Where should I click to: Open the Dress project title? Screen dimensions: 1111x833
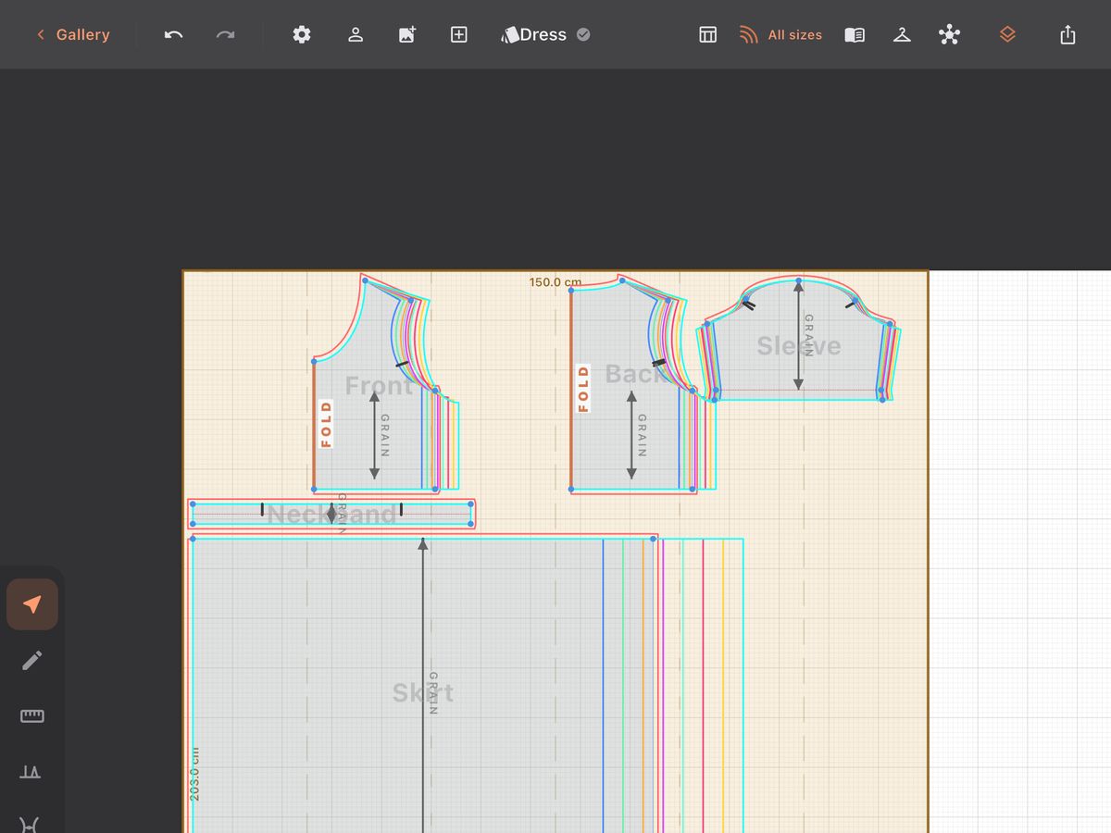pyautogui.click(x=533, y=34)
